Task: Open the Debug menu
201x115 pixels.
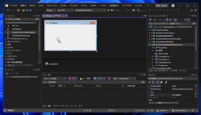Action: tap(74, 6)
